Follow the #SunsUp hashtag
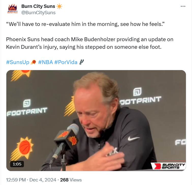The width and height of the screenshot is (192, 185). [x=18, y=62]
